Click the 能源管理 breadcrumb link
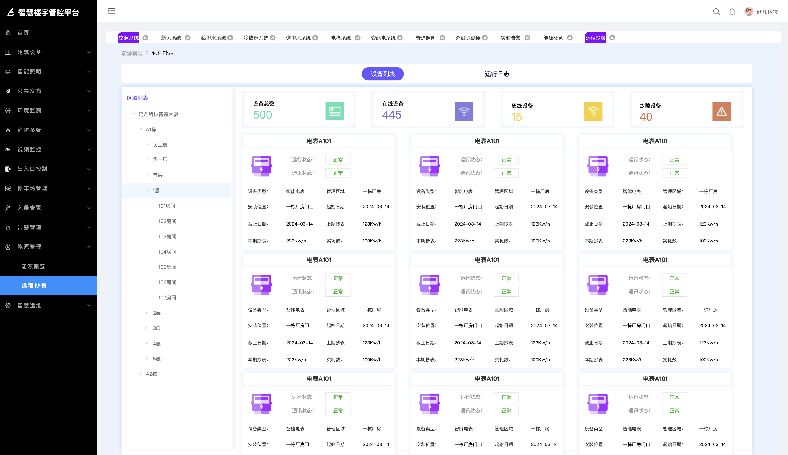 pyautogui.click(x=132, y=53)
